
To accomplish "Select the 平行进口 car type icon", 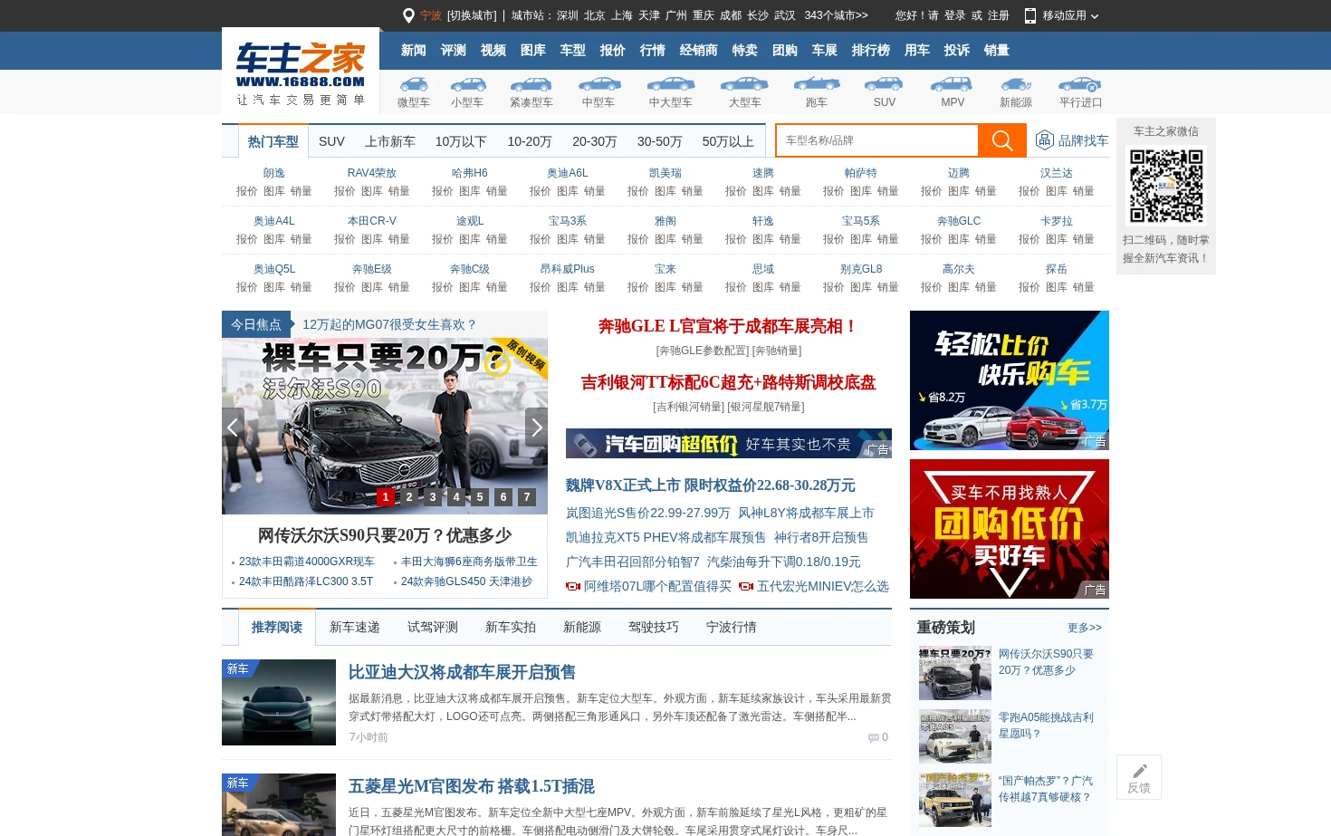I will (1080, 84).
